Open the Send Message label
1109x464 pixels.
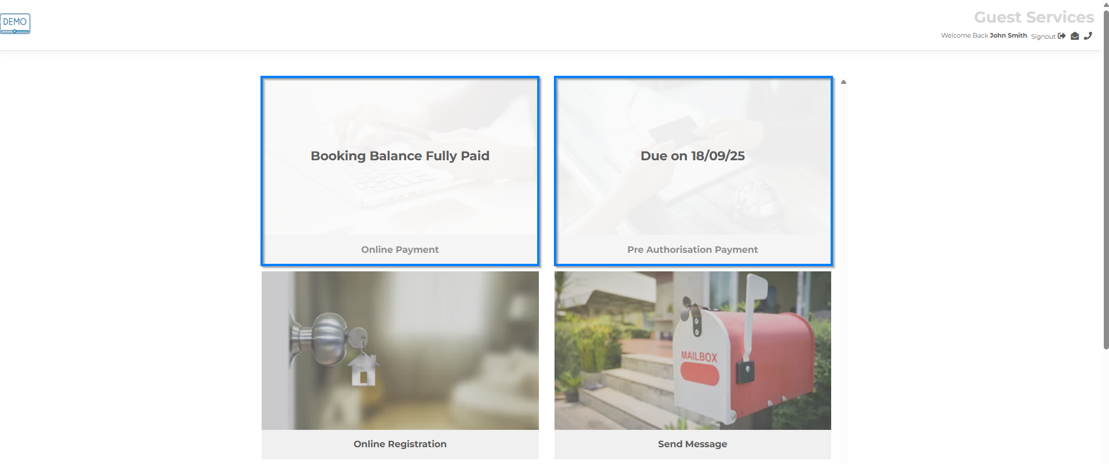[x=692, y=444]
